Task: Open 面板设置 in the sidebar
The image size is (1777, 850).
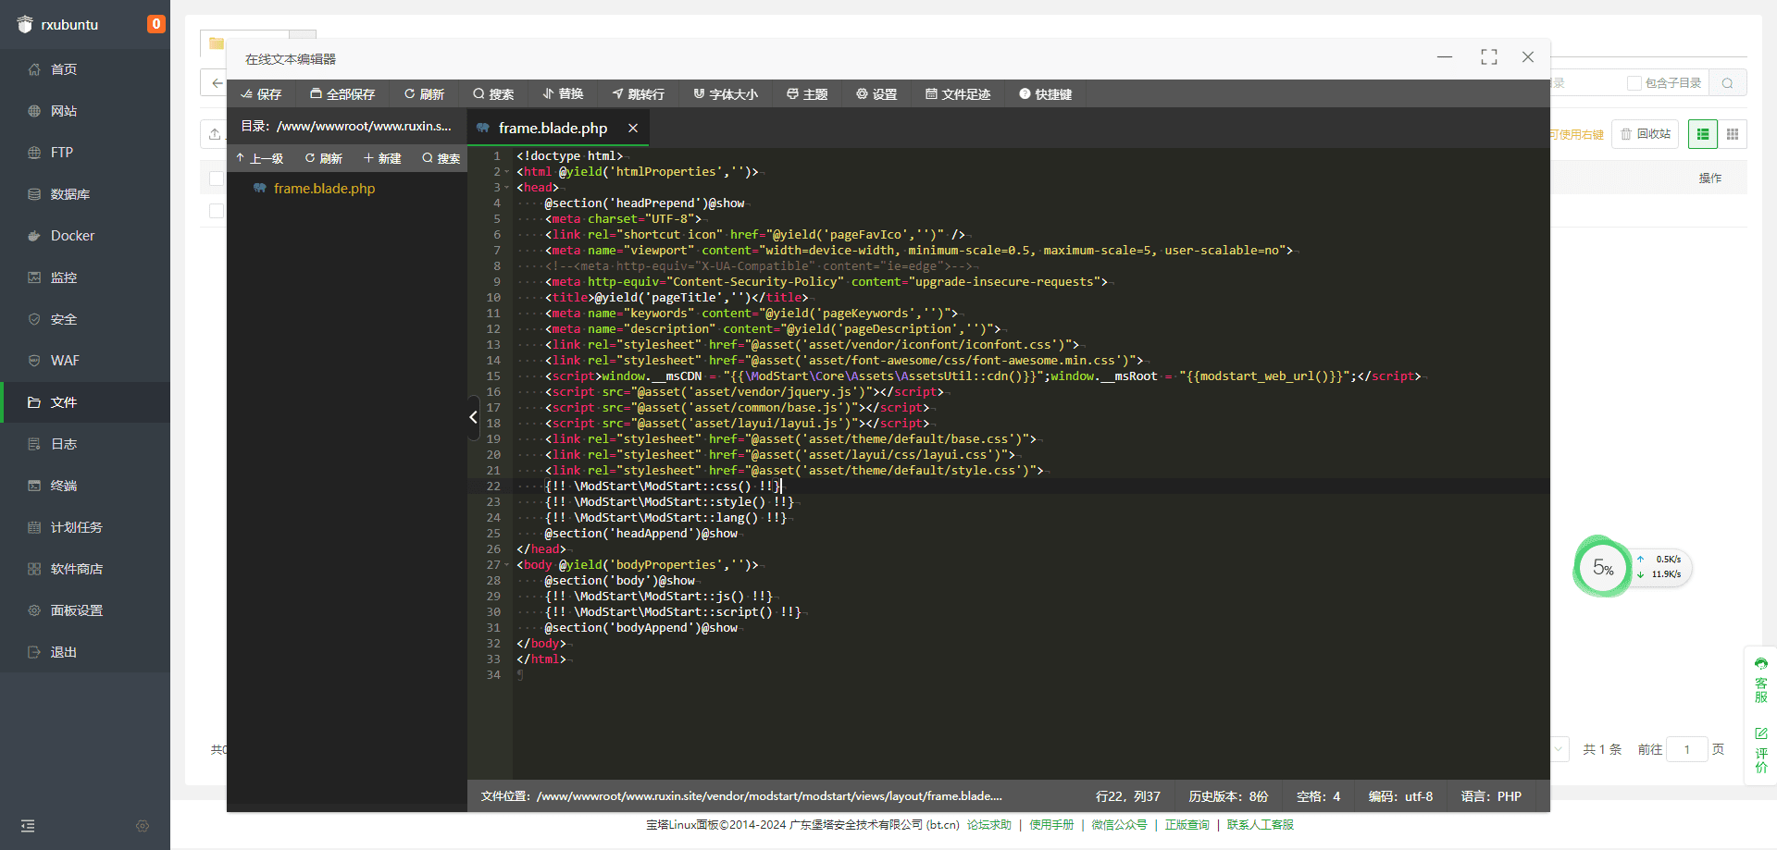Action: pyautogui.click(x=77, y=610)
